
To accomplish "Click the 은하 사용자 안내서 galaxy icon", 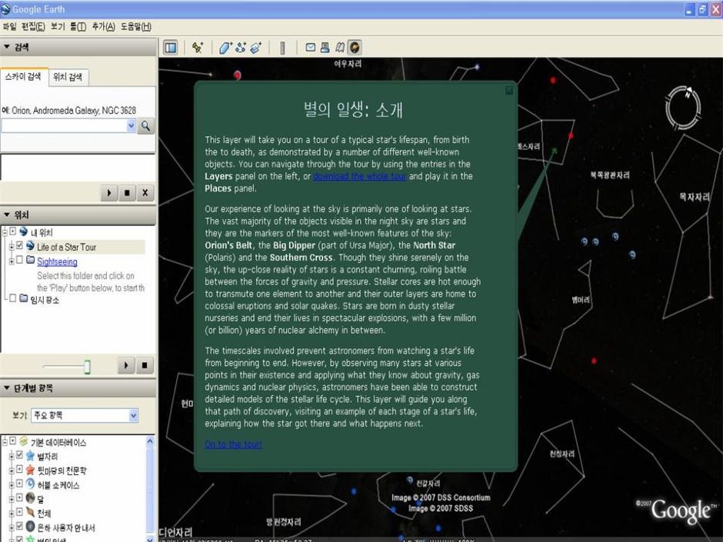I will point(31,527).
